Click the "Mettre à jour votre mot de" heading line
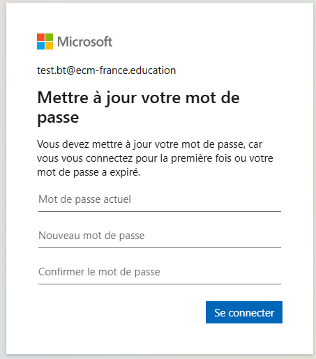The image size is (316, 359). pyautogui.click(x=138, y=98)
